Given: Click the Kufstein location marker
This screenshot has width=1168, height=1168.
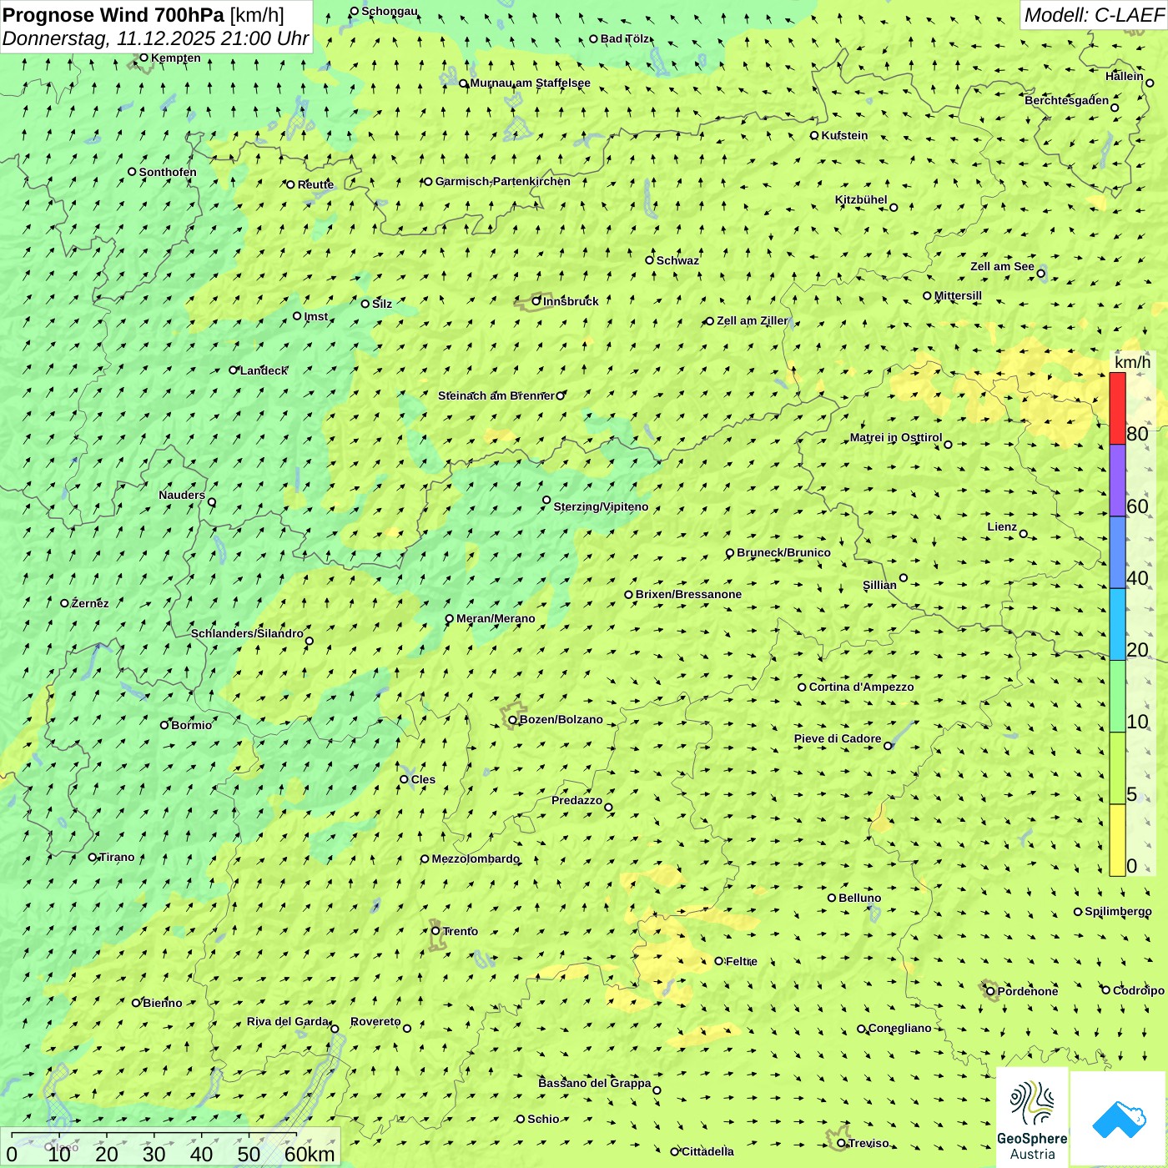Looking at the screenshot, I should 814,135.
